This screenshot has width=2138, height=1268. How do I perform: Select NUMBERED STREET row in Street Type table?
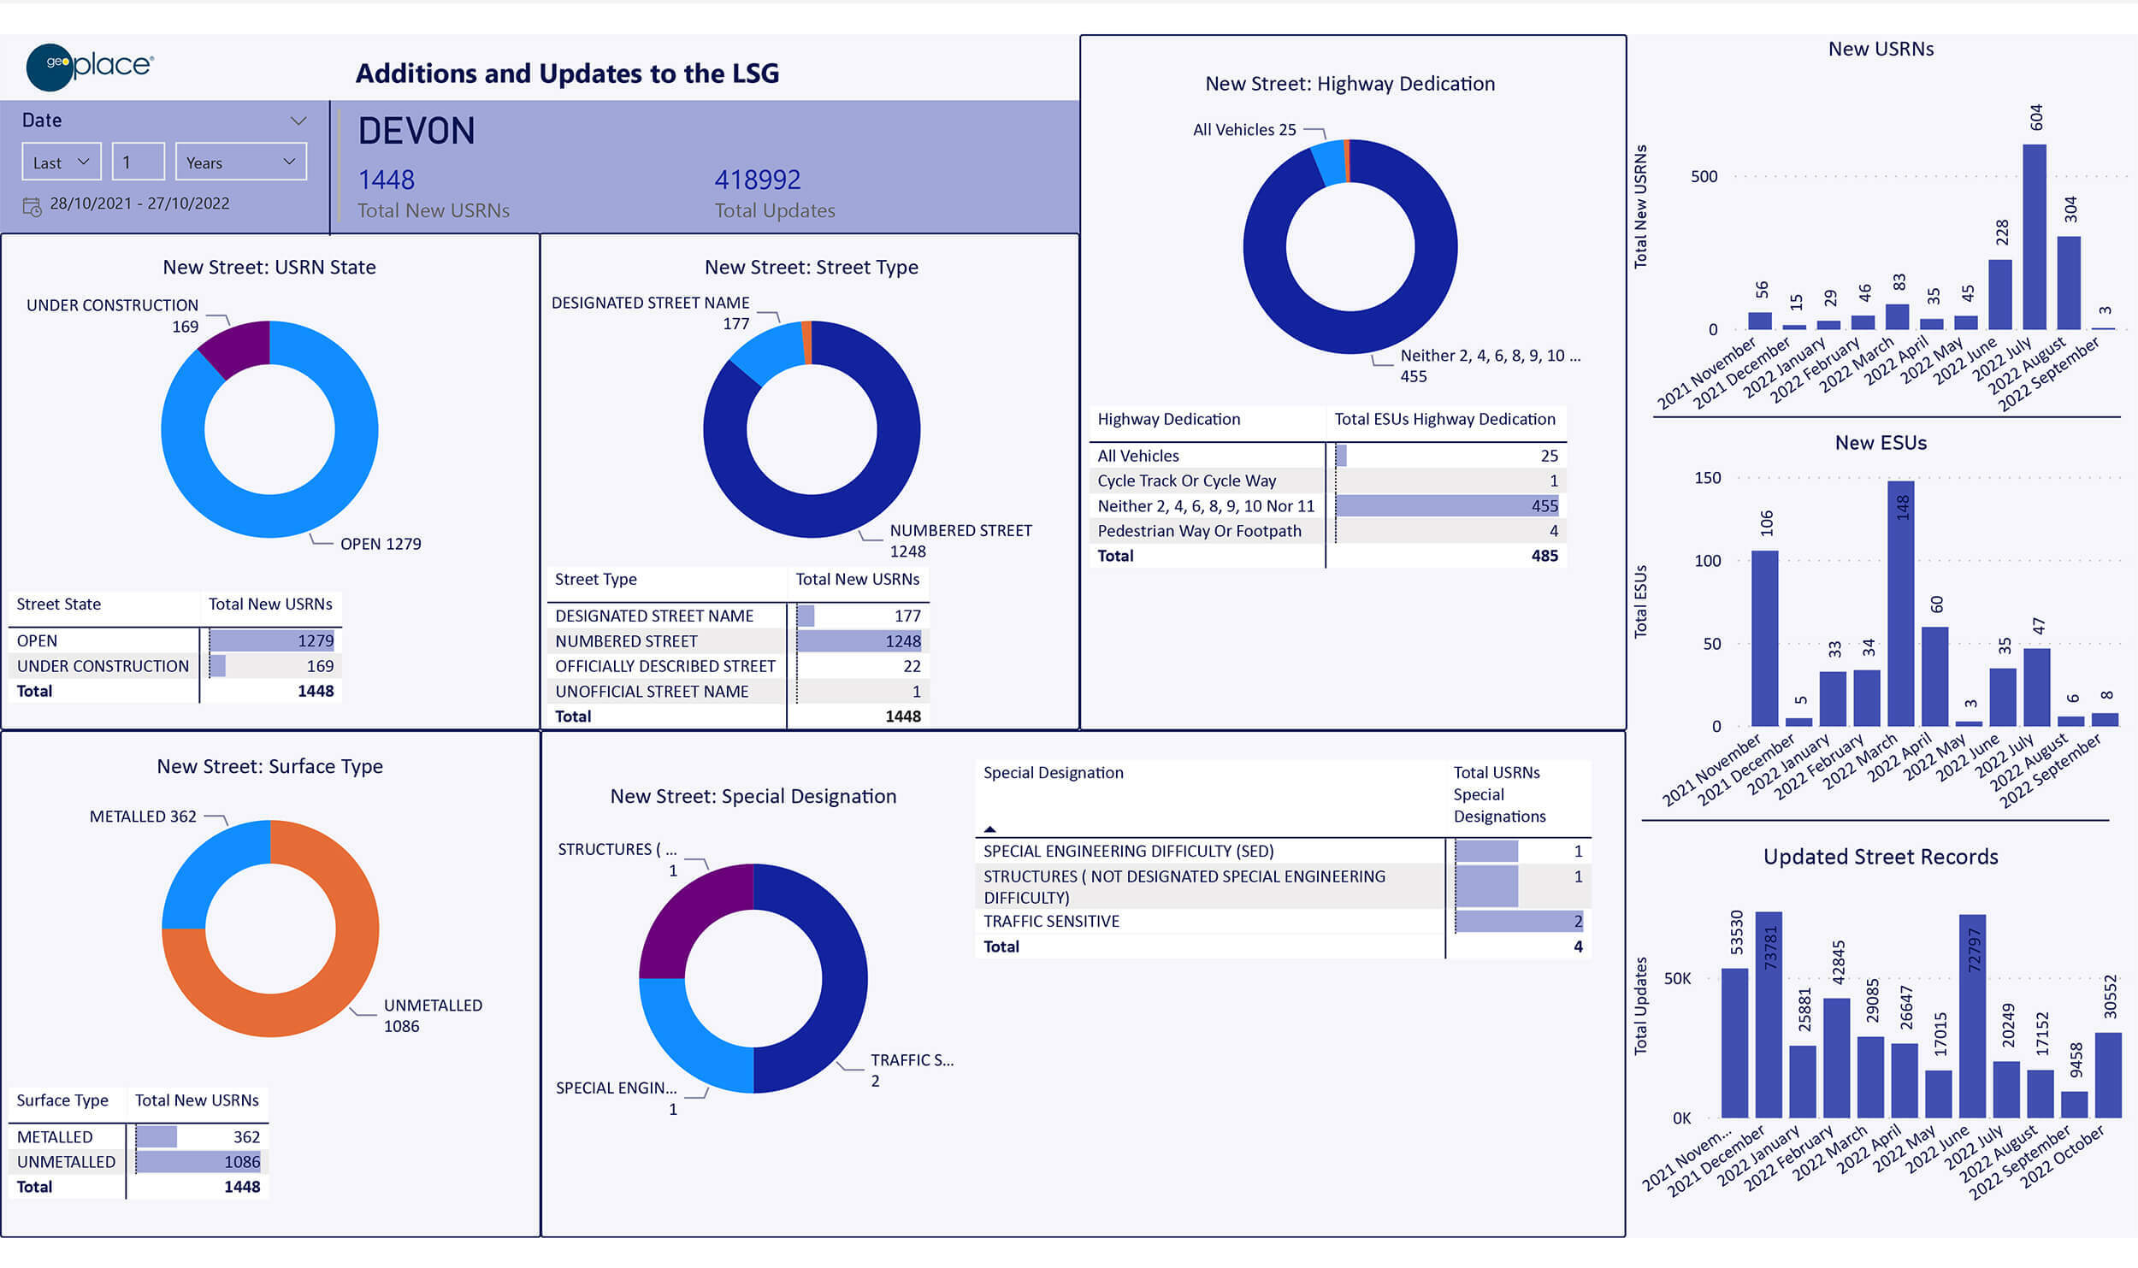[627, 640]
